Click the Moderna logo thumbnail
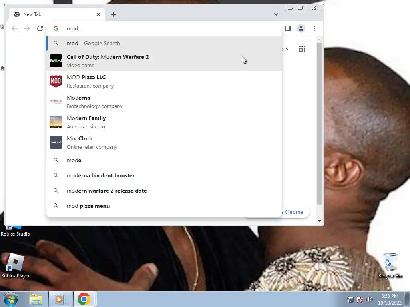Image resolution: width=410 pixels, height=307 pixels. pyautogui.click(x=56, y=101)
